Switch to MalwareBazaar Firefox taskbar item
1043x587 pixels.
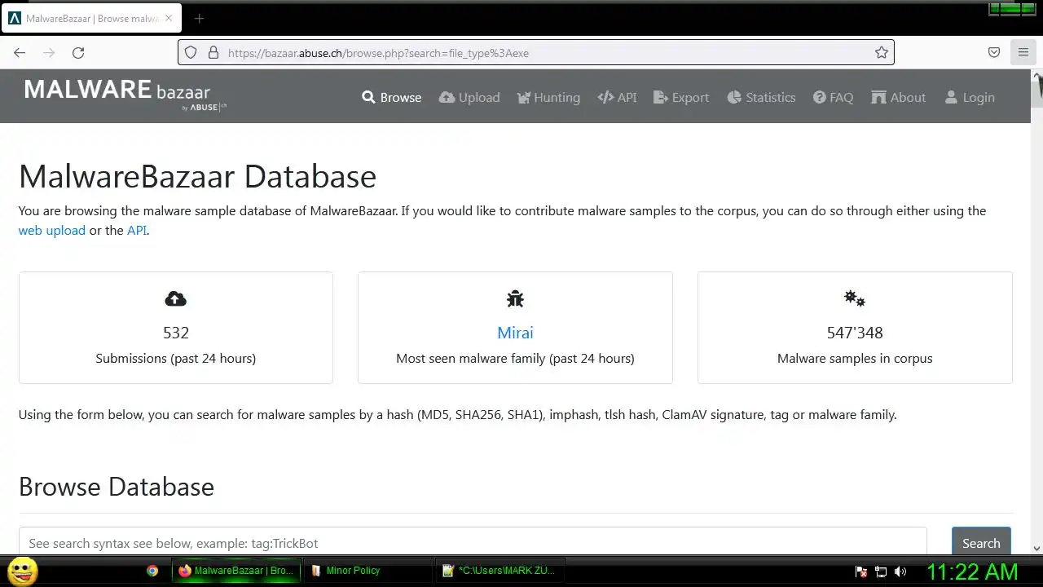(x=236, y=571)
